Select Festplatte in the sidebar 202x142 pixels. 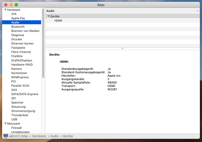coord(18,48)
